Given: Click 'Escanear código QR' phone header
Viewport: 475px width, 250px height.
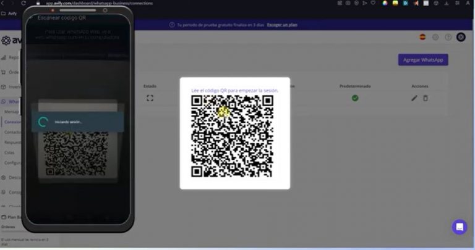Looking at the screenshot, I should pyautogui.click(x=61, y=18).
